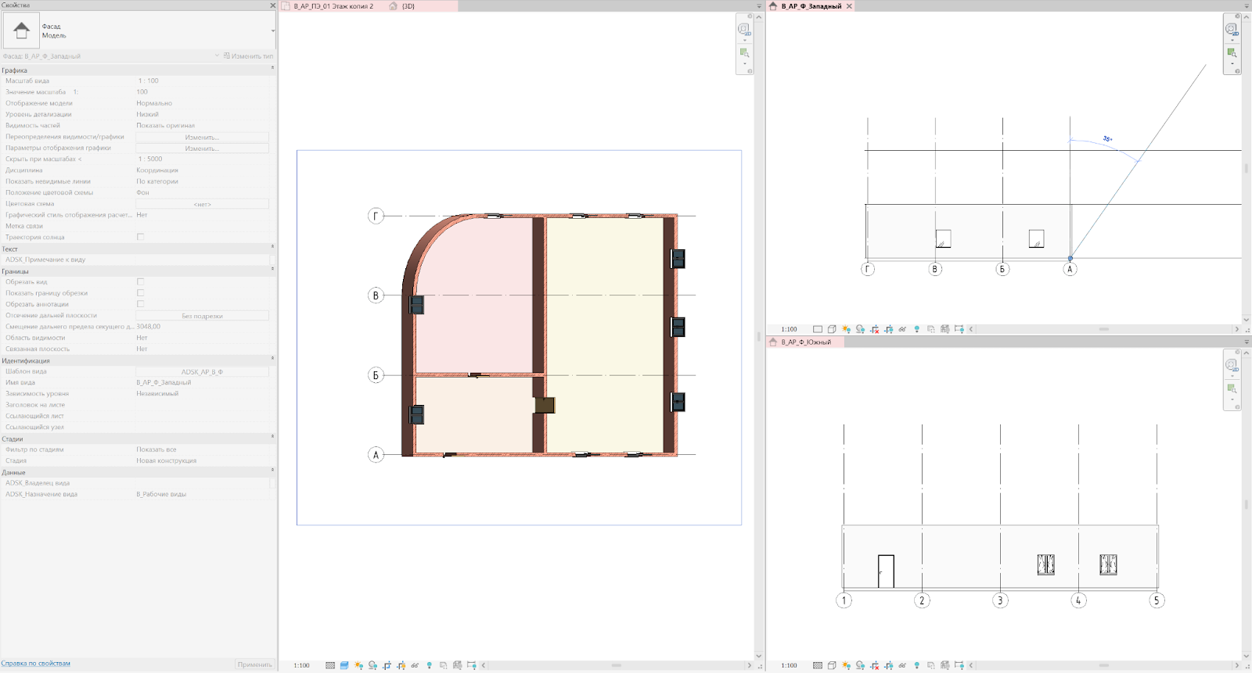The width and height of the screenshot is (1252, 673).
Task: Open the Фасад Модель type selector dropdown
Action: 273,31
